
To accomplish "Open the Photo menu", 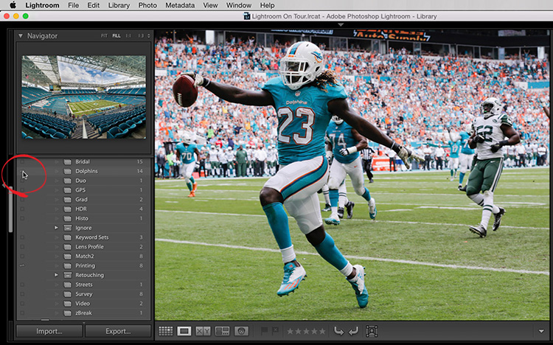I will (147, 5).
